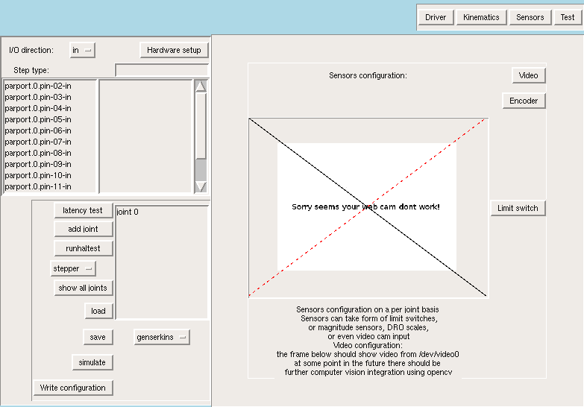Click the pin list scroll up arrow
584x407 pixels.
click(x=201, y=86)
